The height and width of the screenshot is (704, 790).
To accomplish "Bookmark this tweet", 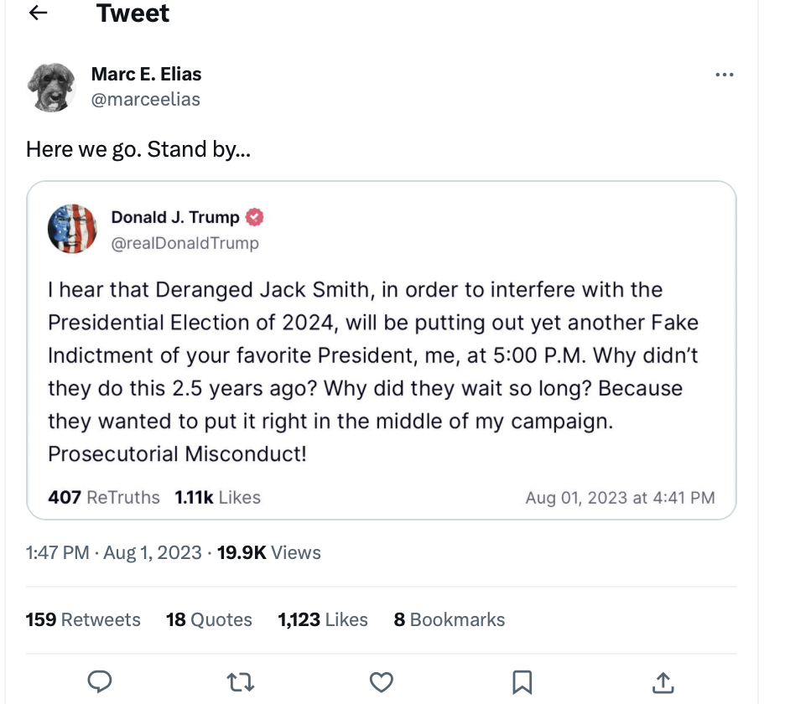I will click(522, 682).
